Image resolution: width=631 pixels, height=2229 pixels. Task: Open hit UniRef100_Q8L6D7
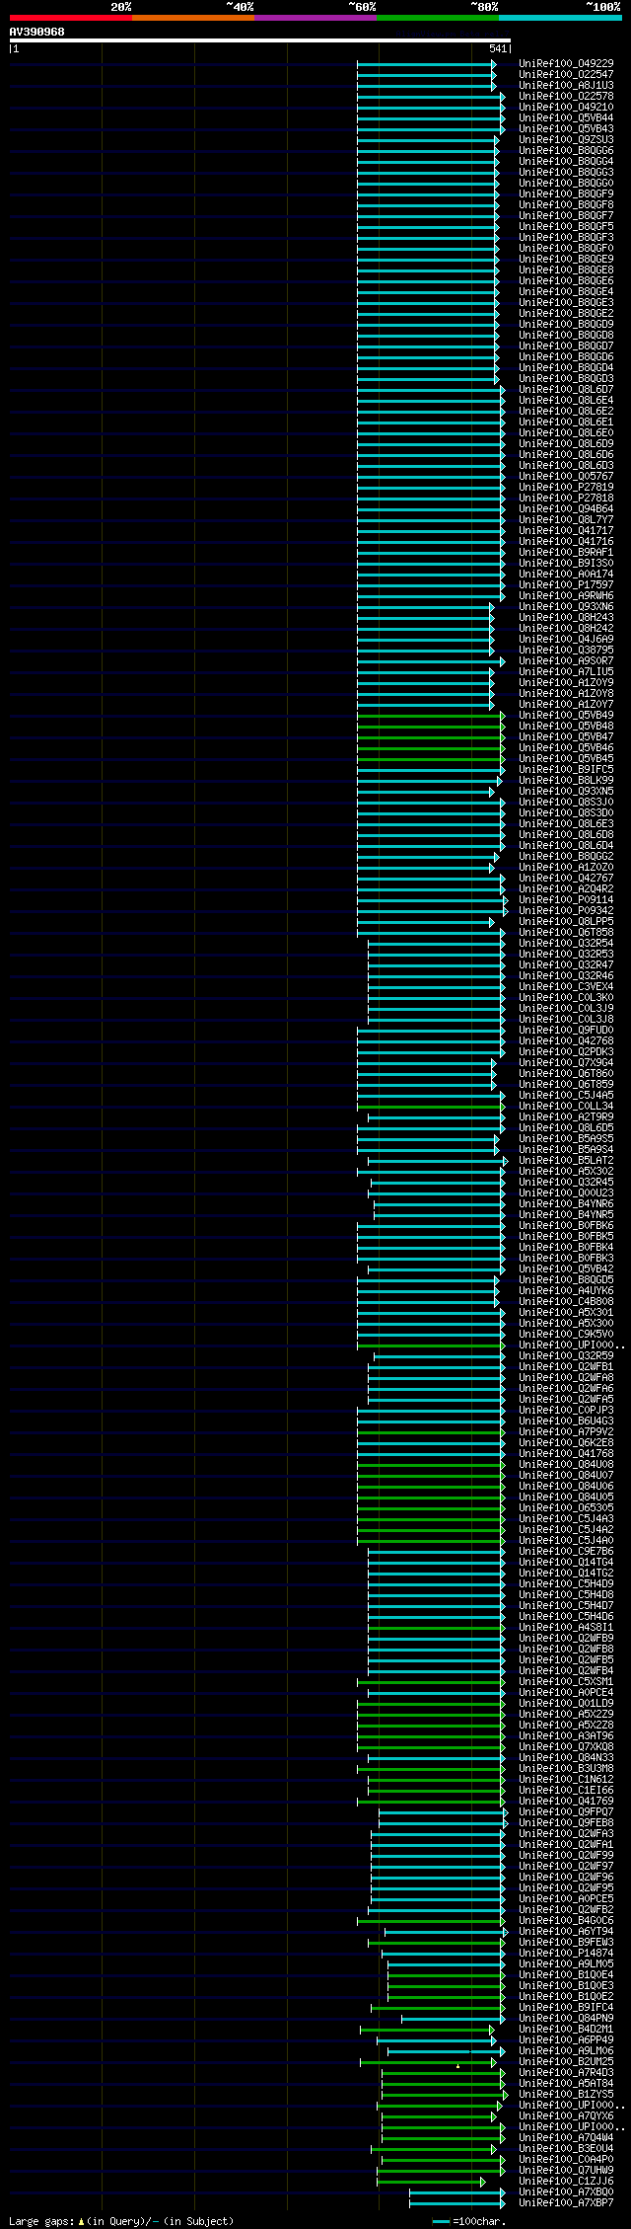(566, 390)
